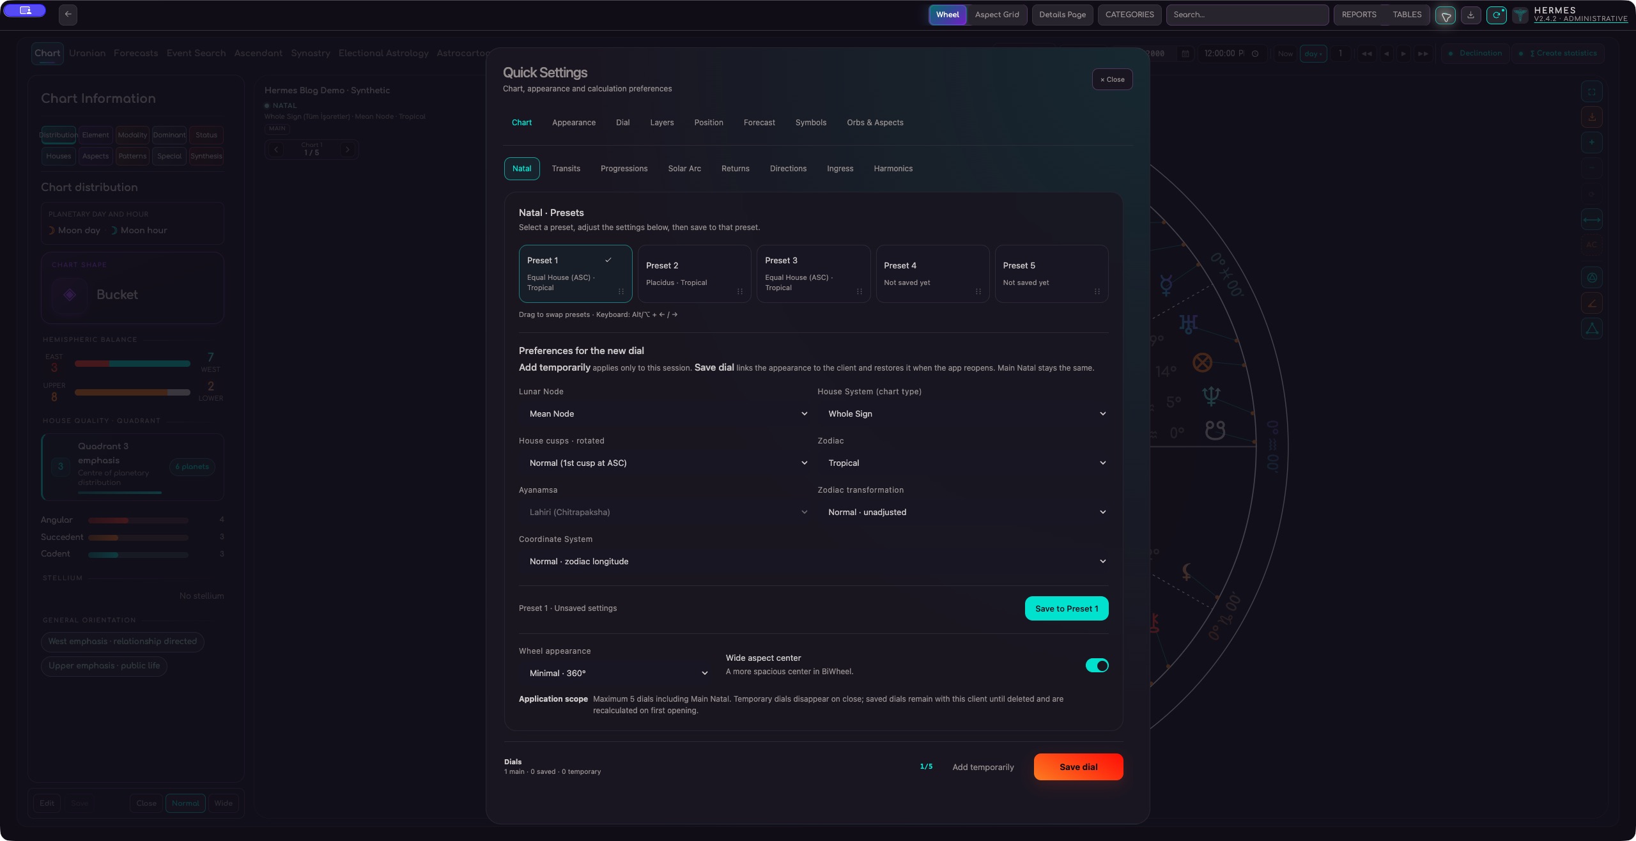Viewport: 1636px width, 841px height.
Task: Switch panel width to Wide
Action: (x=224, y=803)
